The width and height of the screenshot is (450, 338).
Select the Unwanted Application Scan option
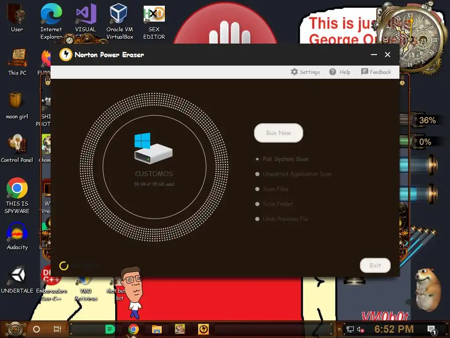tap(294, 174)
